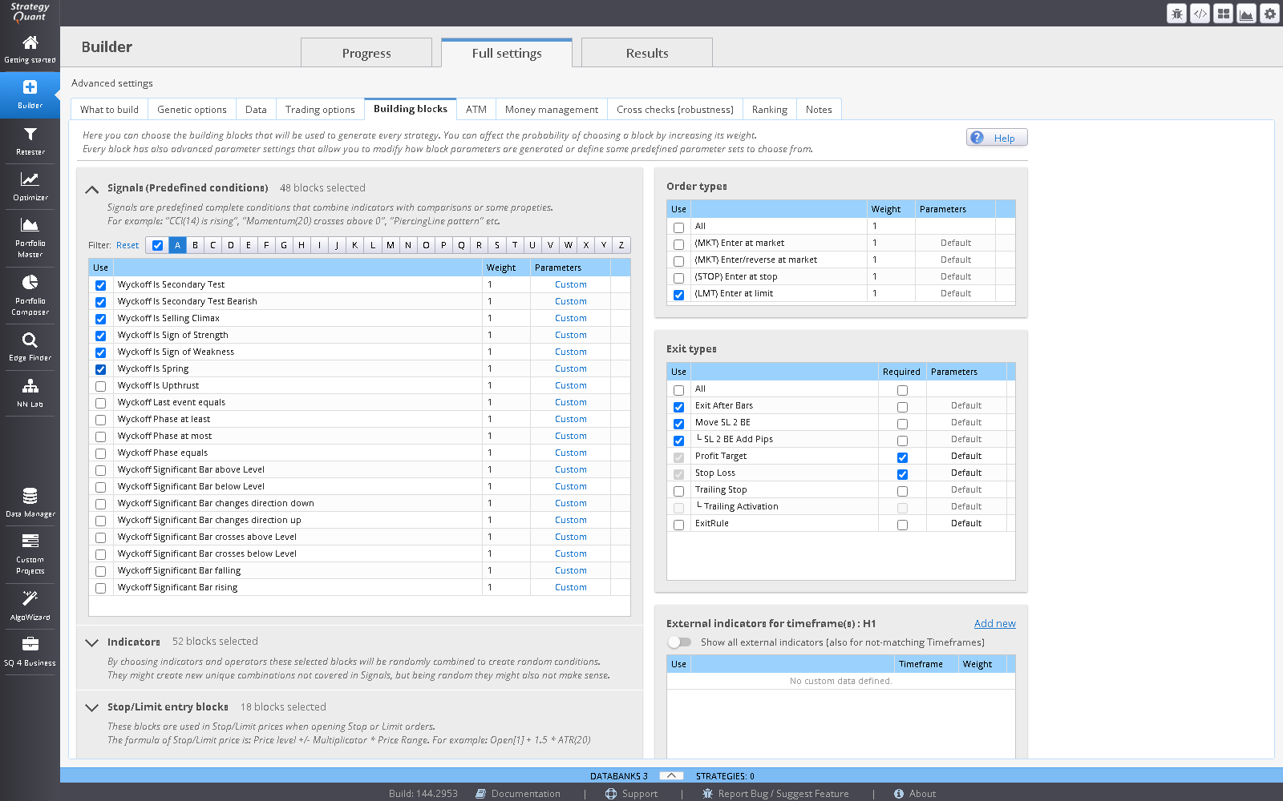Open the Getting started sidebar icon
The height and width of the screenshot is (801, 1283).
(30, 49)
